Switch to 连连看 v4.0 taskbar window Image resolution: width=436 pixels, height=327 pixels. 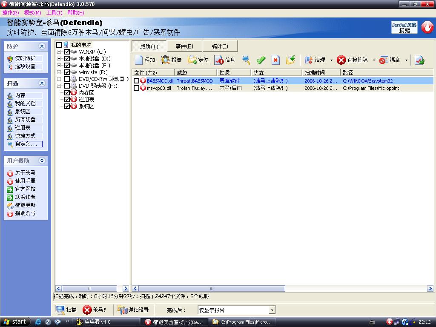pos(107,322)
